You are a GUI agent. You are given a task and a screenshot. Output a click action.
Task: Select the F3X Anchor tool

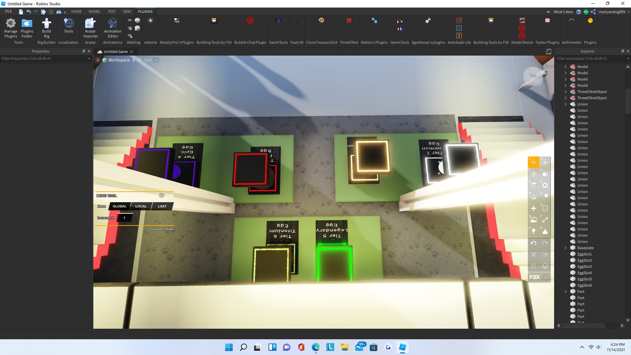coord(533,197)
